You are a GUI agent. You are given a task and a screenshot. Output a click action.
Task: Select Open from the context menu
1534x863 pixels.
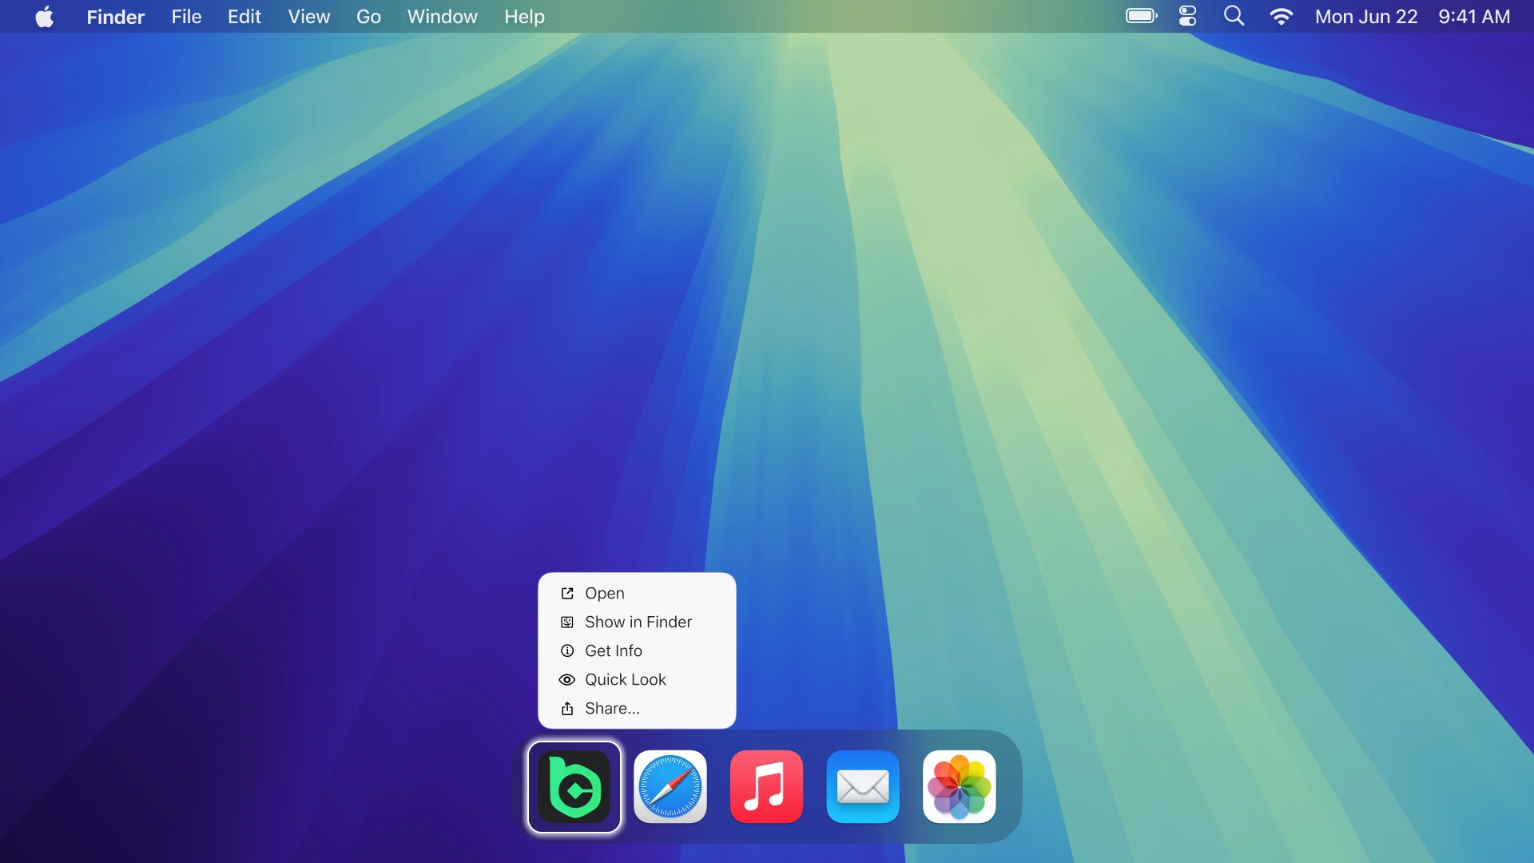[603, 593]
